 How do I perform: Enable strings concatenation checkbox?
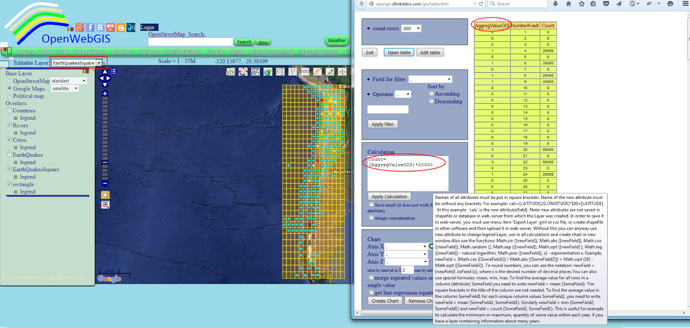pyautogui.click(x=371, y=218)
